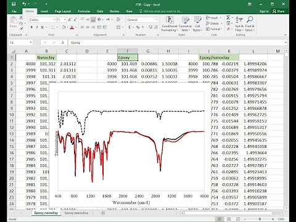Toggle Align Left
Image resolution: width=296 pixels, height=222 pixels.
click(x=82, y=27)
